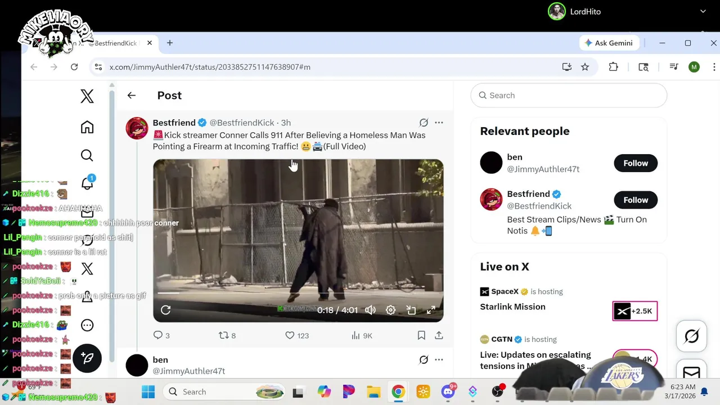
Task: Open the Notifications bell in X sidebar
Action: point(87,183)
